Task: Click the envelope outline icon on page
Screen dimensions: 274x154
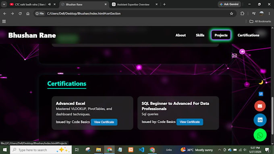Action: [x=235, y=55]
